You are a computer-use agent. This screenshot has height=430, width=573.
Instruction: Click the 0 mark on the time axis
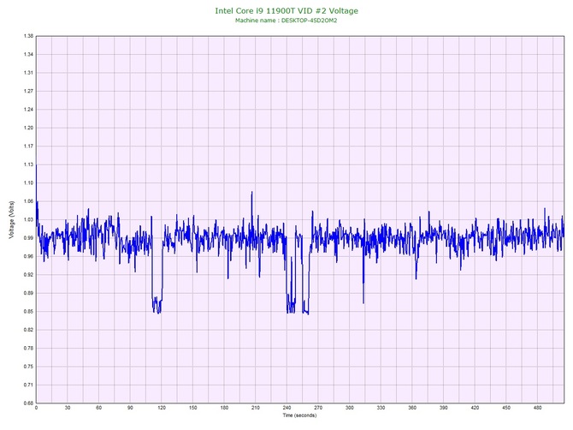(36, 408)
